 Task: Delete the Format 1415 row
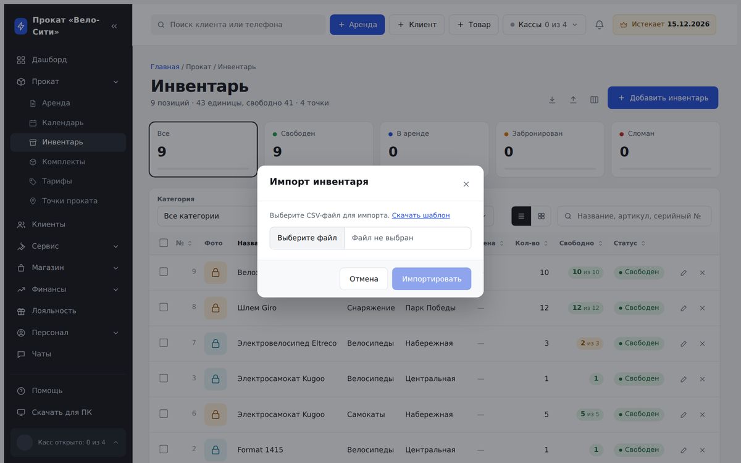tap(702, 451)
